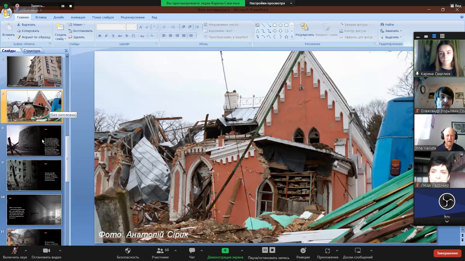Click Вид button at top right of Zoom

456,6
